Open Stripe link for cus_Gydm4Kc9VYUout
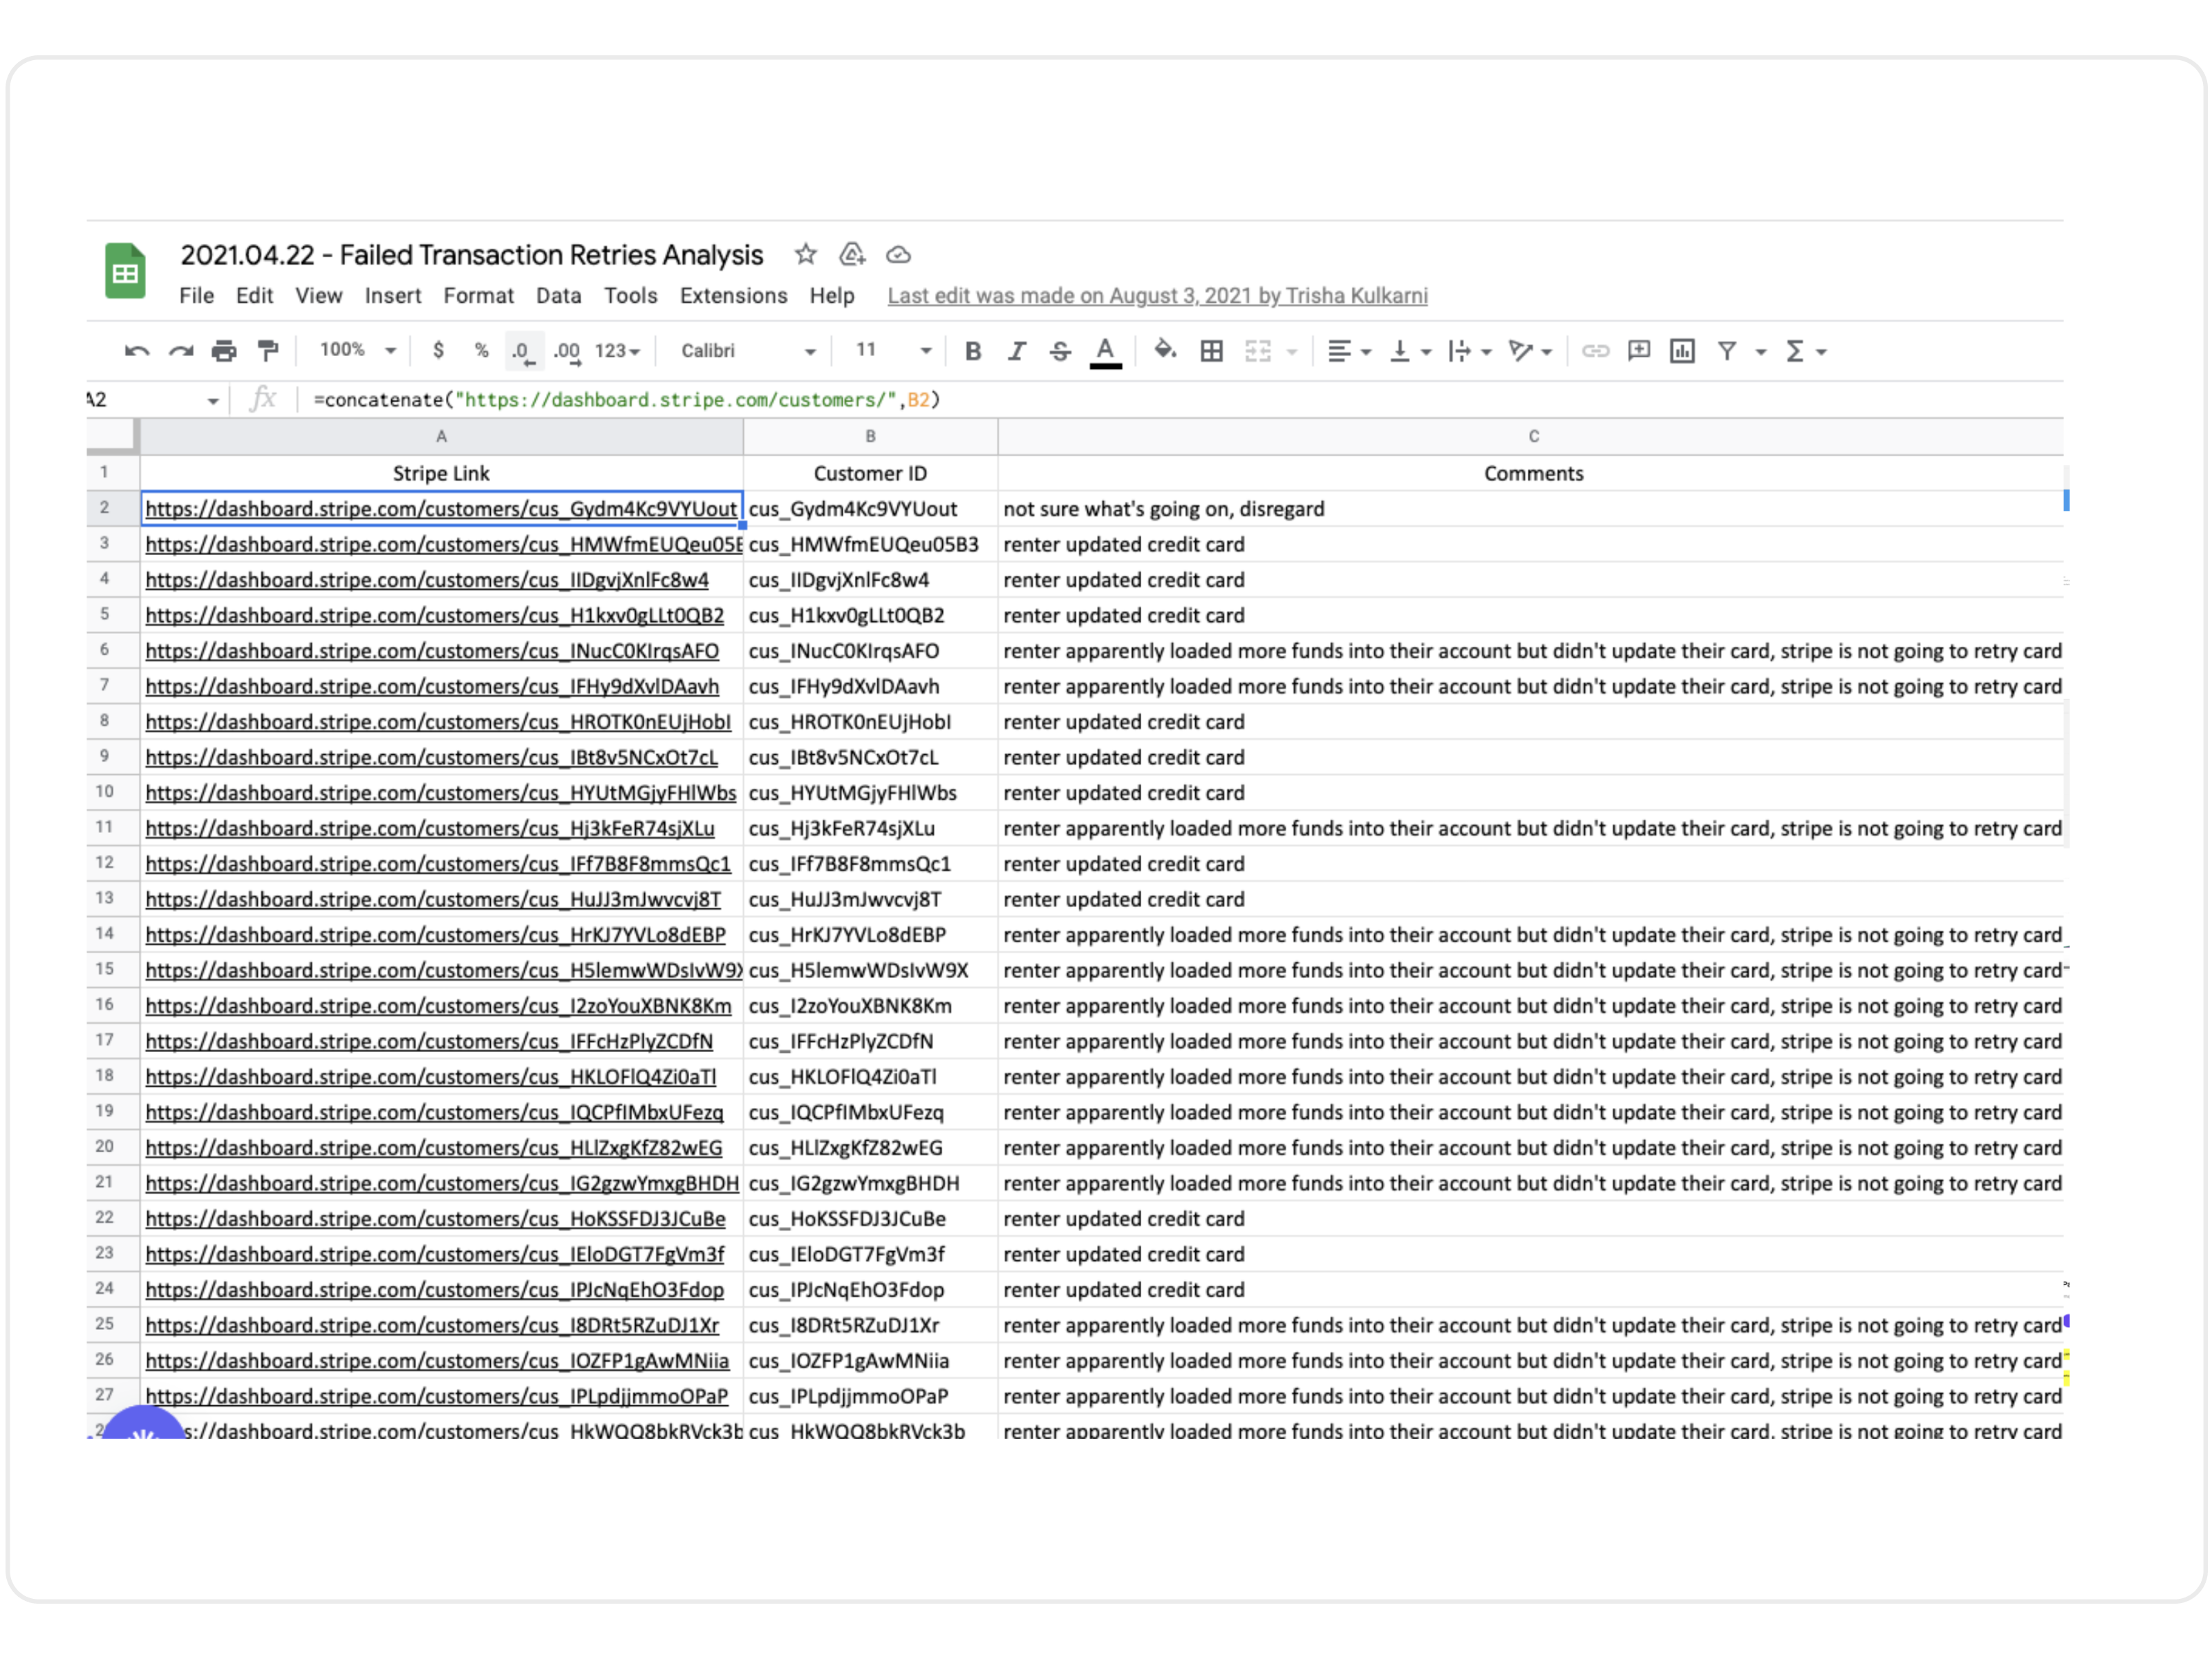Screen dimensions: 2212x1659 click(x=441, y=509)
